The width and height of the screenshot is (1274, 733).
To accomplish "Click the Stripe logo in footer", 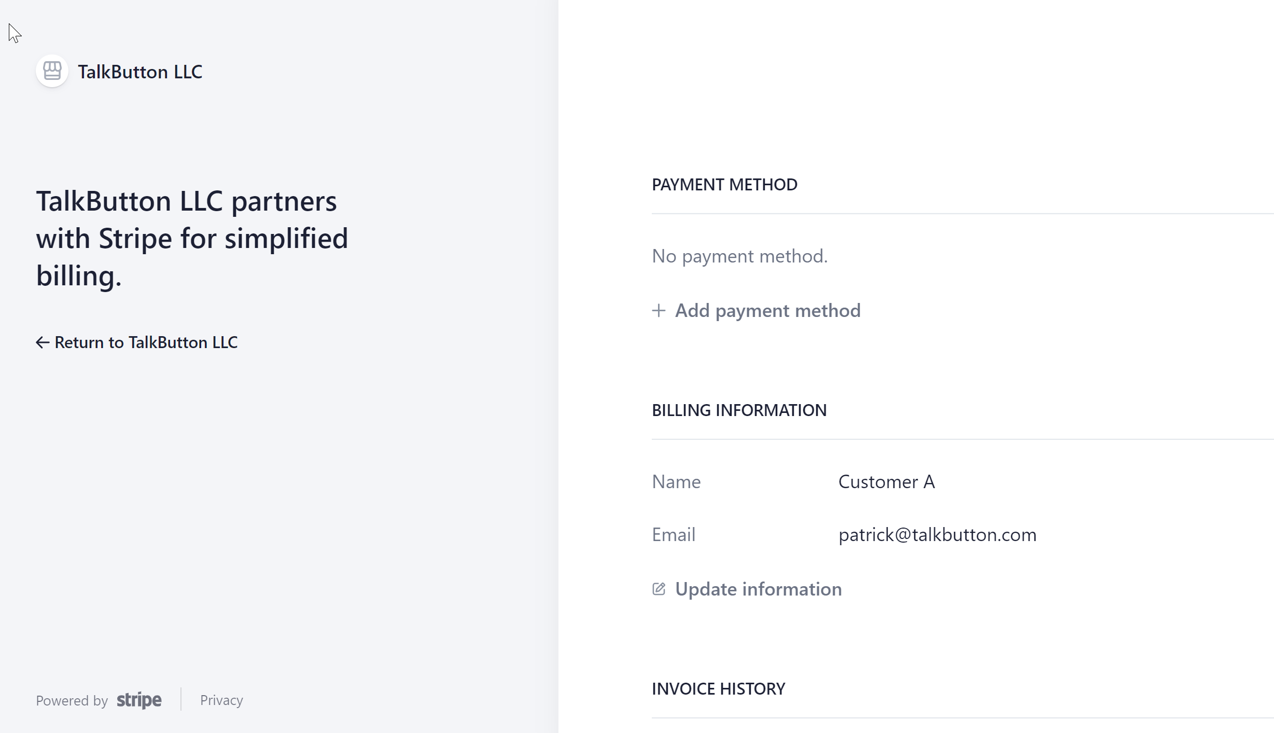I will [139, 700].
